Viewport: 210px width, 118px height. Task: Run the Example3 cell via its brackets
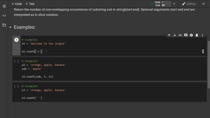click(x=16, y=86)
